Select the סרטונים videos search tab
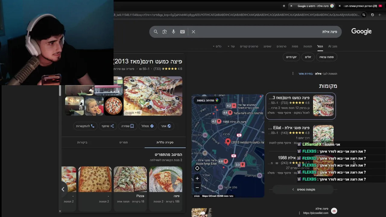Screen dimensions: 386x217 coord(281,46)
